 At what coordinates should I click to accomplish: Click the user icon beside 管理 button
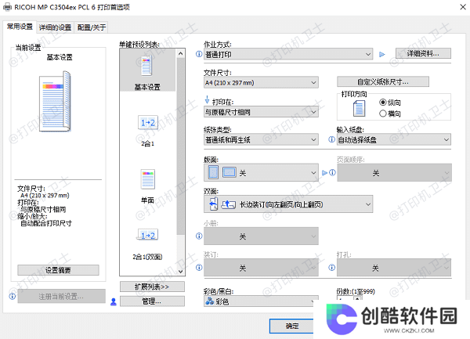pos(114,301)
